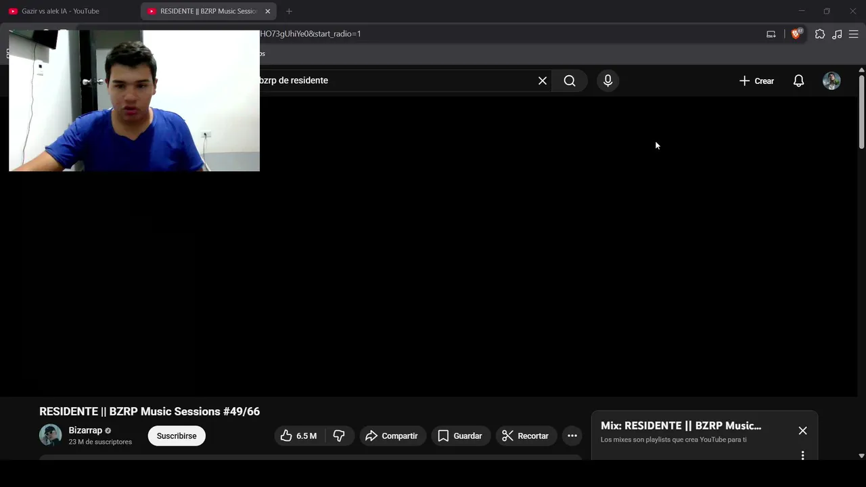Open the YouTube account avatar menu
This screenshot has width=866, height=487.
pyautogui.click(x=831, y=80)
